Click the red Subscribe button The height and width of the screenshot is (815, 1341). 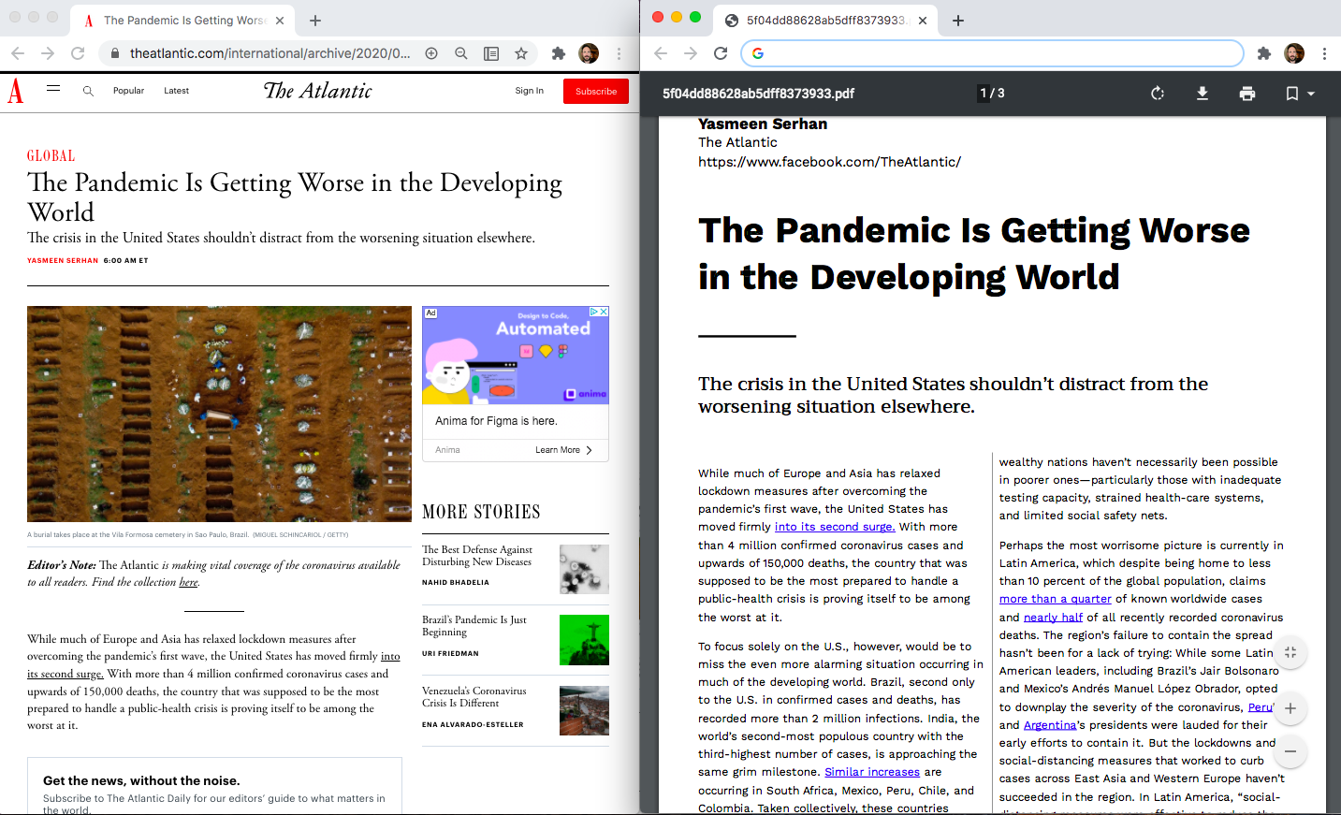tap(596, 91)
